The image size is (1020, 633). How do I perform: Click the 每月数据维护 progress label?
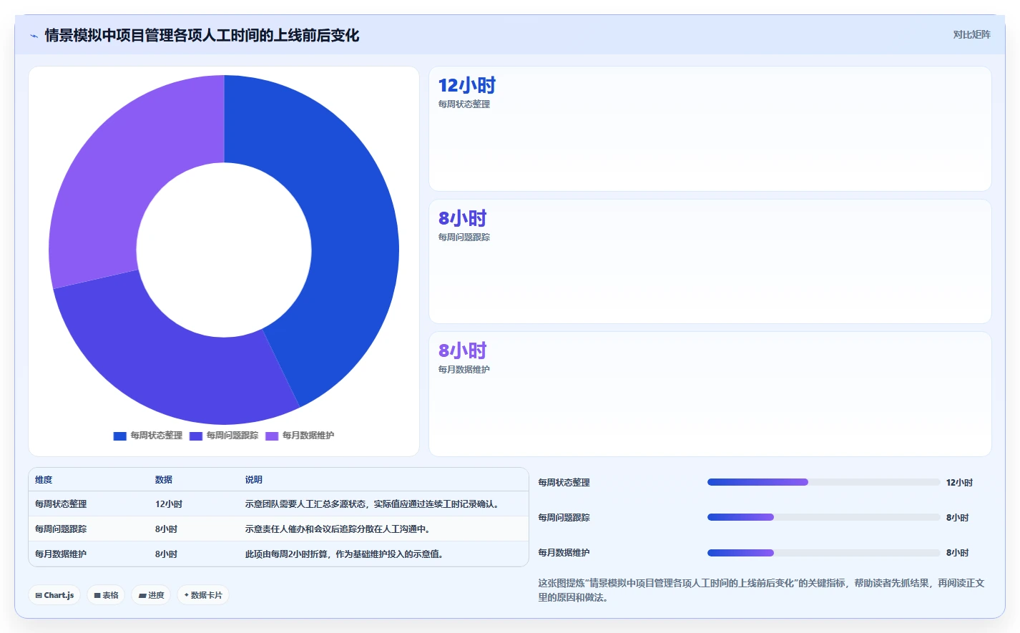point(564,553)
